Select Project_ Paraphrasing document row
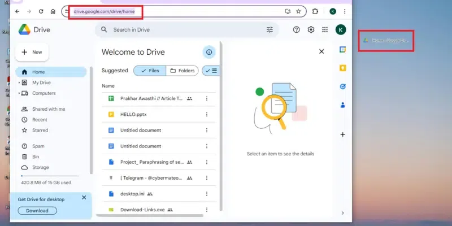Viewport: 452px width, 226px height. tap(159, 162)
